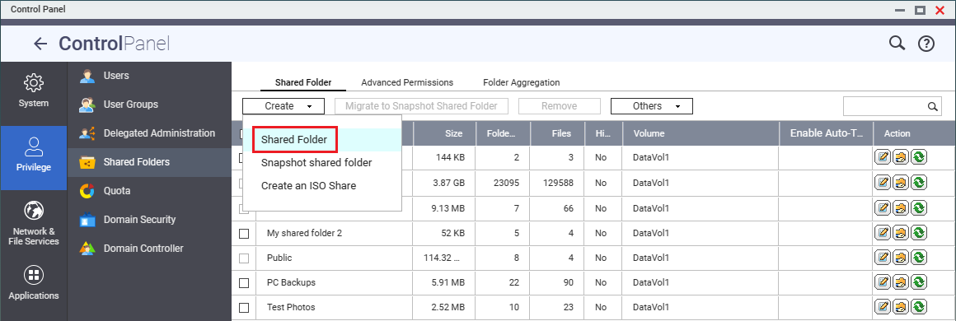Click the shared folder search input field
Screen dimensions: 956x321
coord(884,106)
